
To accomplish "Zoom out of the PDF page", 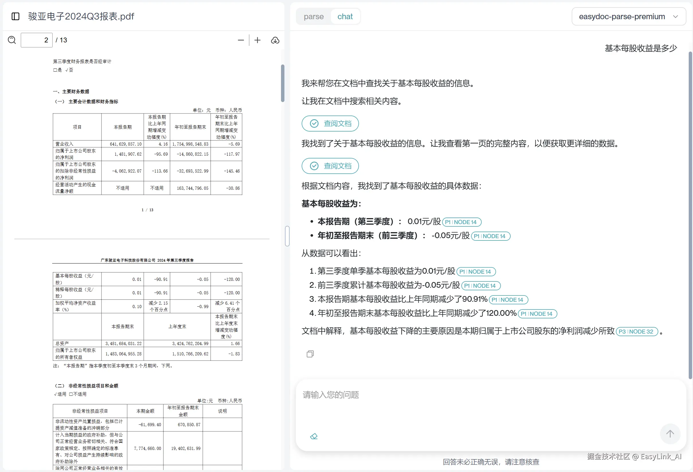I will click(x=241, y=40).
